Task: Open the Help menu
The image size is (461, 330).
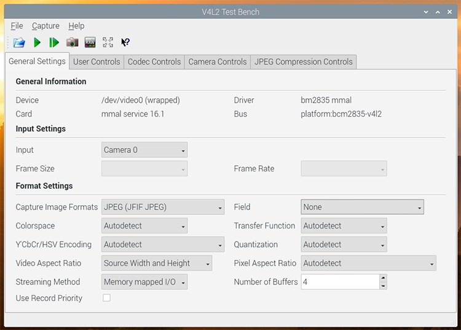Action: pyautogui.click(x=76, y=26)
